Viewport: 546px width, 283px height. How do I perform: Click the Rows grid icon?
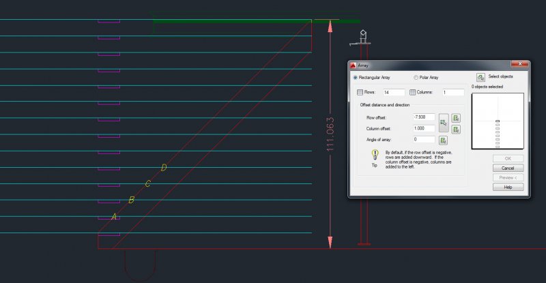click(360, 92)
